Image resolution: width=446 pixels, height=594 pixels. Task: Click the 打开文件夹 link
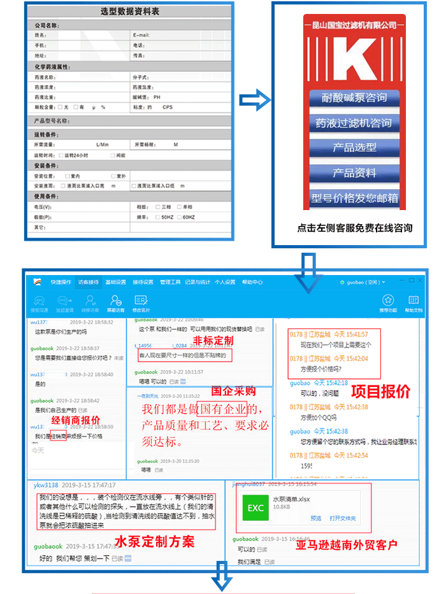(x=343, y=518)
